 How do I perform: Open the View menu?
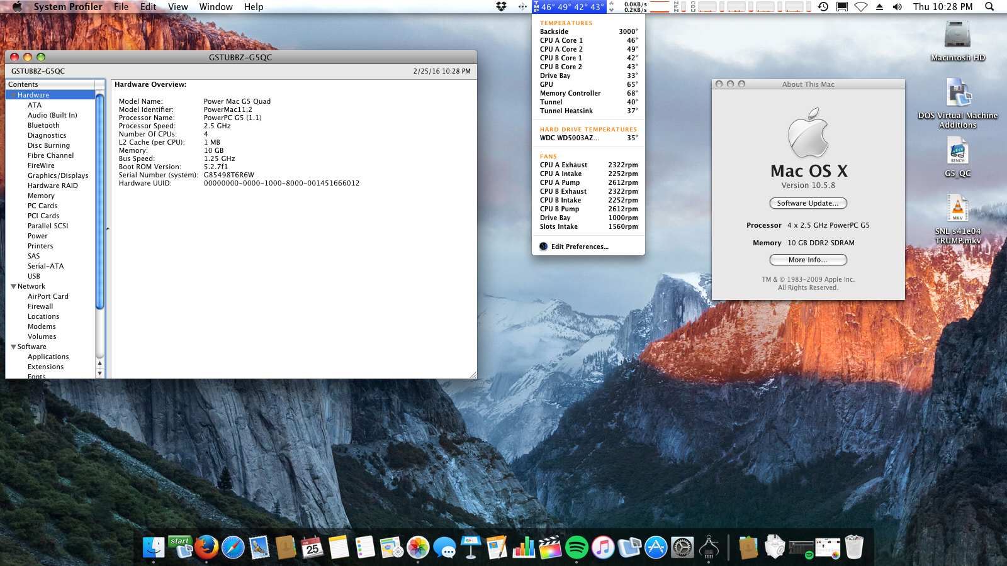pos(177,7)
